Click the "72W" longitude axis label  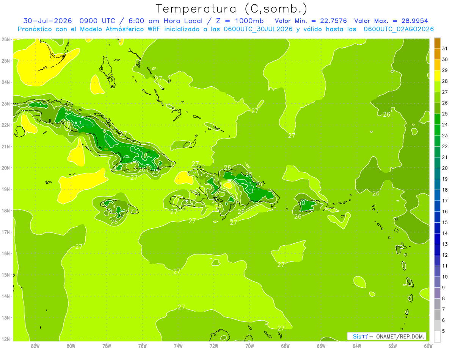[214, 346]
